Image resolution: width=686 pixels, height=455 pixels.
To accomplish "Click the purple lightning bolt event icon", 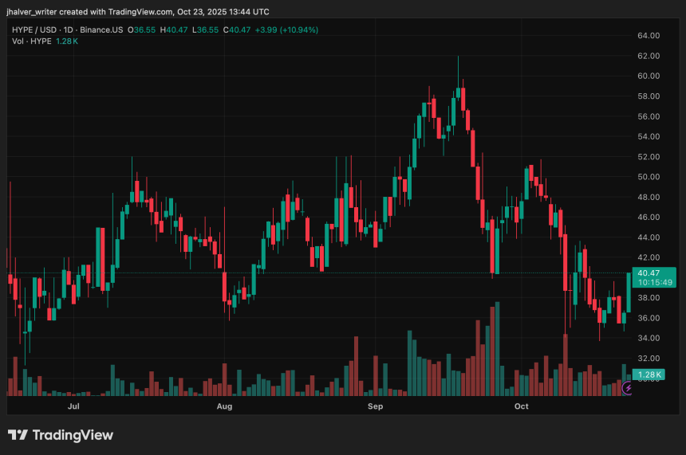I will point(628,388).
